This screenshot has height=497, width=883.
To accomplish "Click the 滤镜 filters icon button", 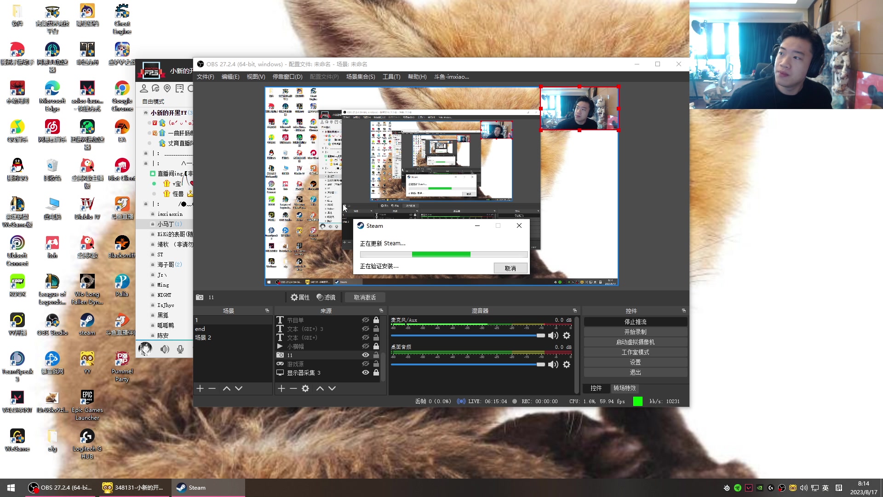I will coord(326,297).
